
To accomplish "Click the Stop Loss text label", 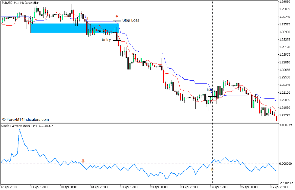I will click(131, 20).
